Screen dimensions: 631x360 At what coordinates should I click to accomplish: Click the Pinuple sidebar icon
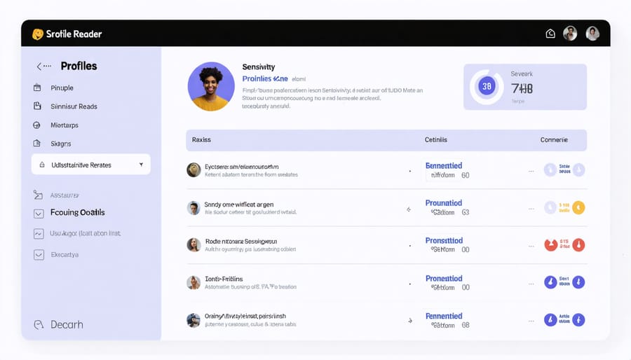(x=37, y=88)
